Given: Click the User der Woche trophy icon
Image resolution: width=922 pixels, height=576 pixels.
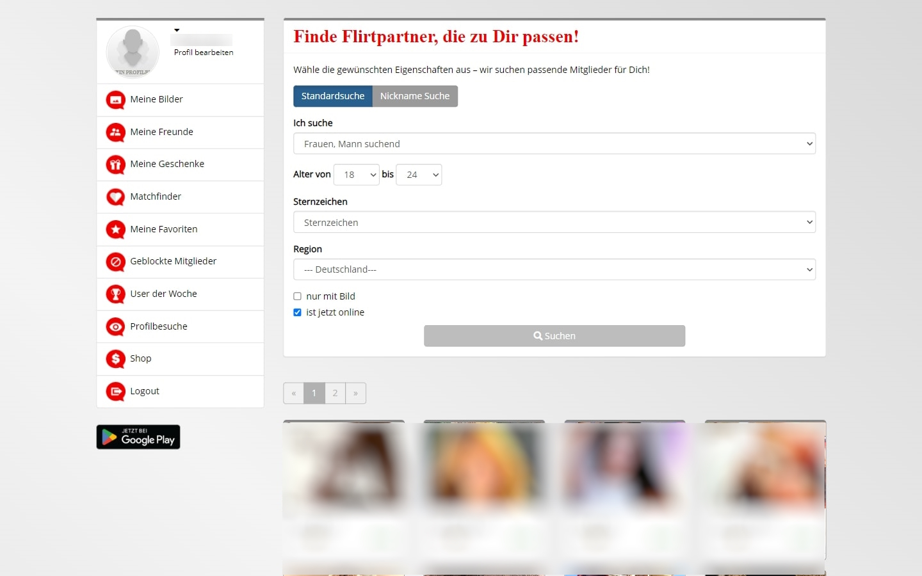Looking at the screenshot, I should [115, 294].
